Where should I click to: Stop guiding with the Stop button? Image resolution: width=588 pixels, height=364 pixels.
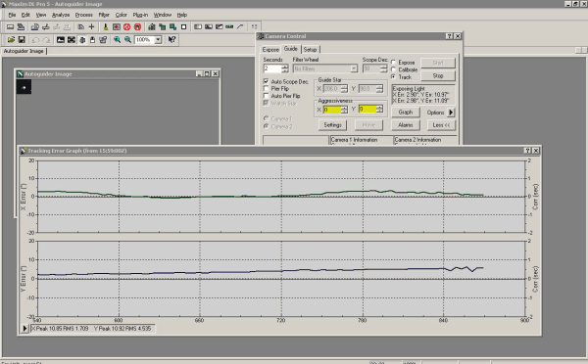click(438, 76)
